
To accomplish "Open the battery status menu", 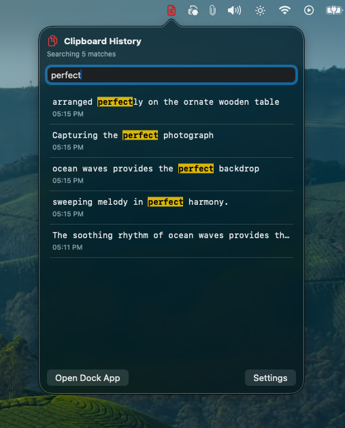I will click(334, 10).
